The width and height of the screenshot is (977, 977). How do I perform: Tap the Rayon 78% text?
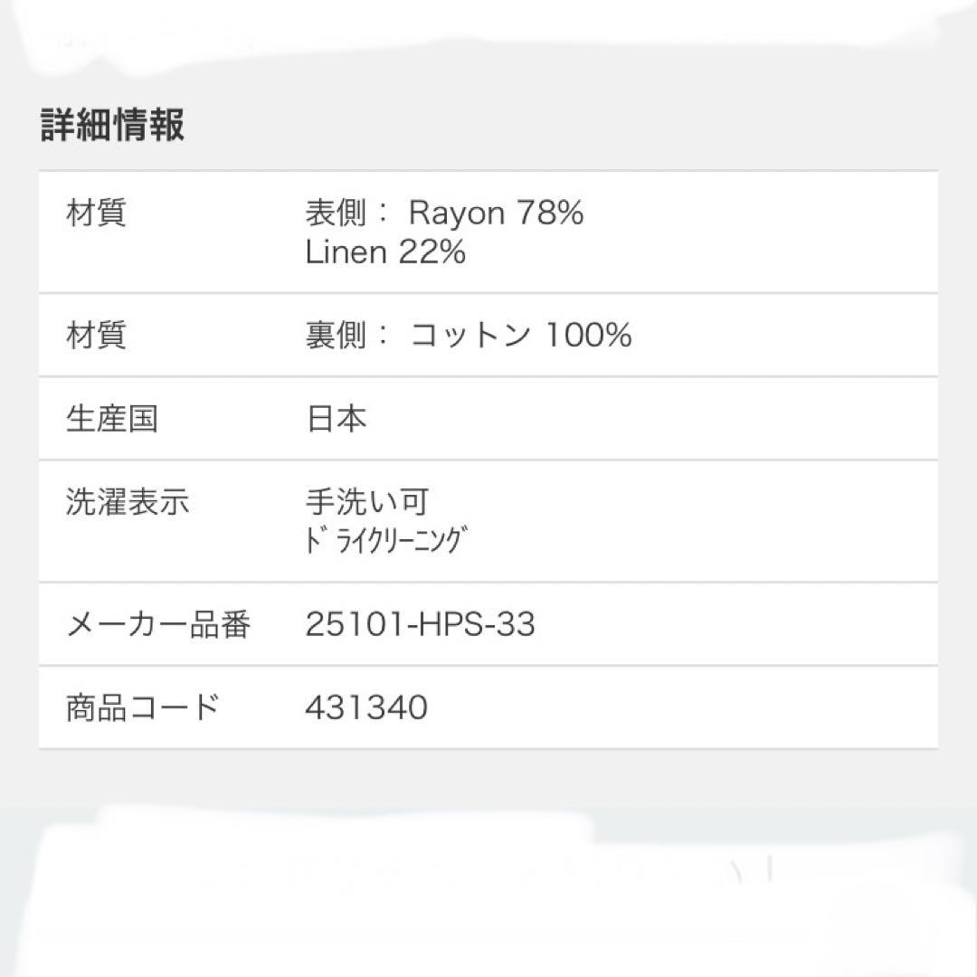[x=496, y=213]
